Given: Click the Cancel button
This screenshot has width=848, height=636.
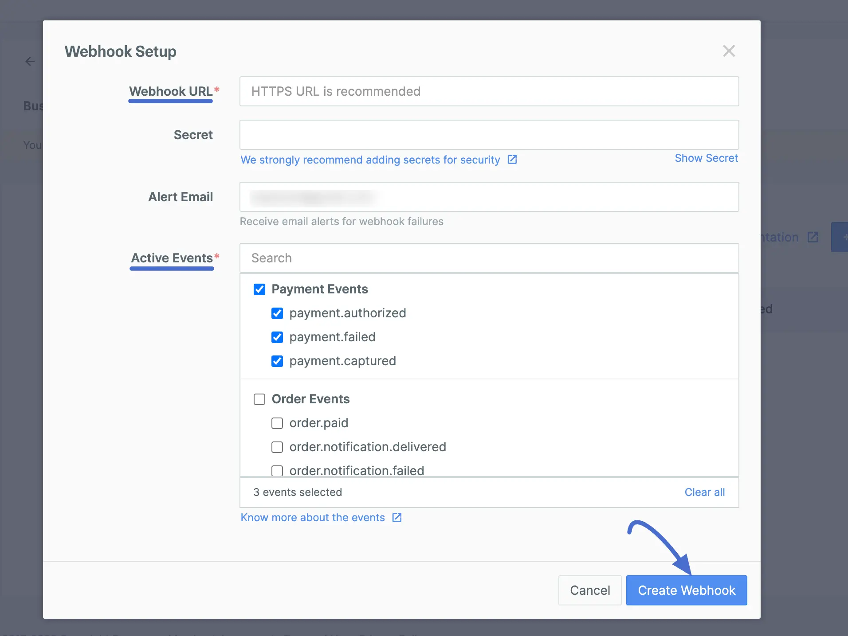Looking at the screenshot, I should click(x=589, y=590).
